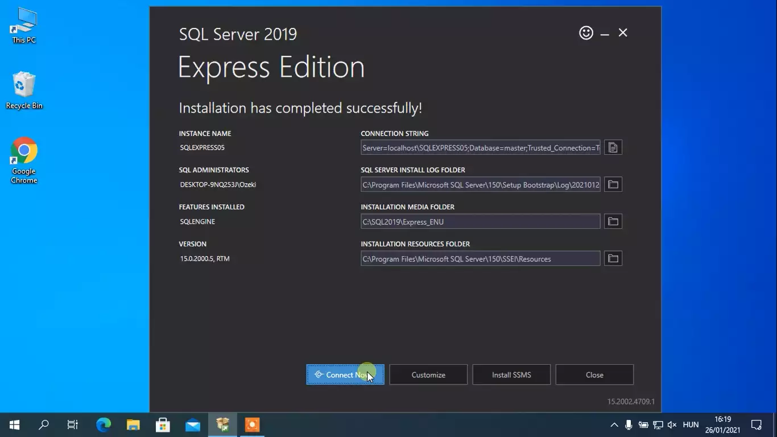Open the notification center icon
The width and height of the screenshot is (777, 437).
pos(756,424)
